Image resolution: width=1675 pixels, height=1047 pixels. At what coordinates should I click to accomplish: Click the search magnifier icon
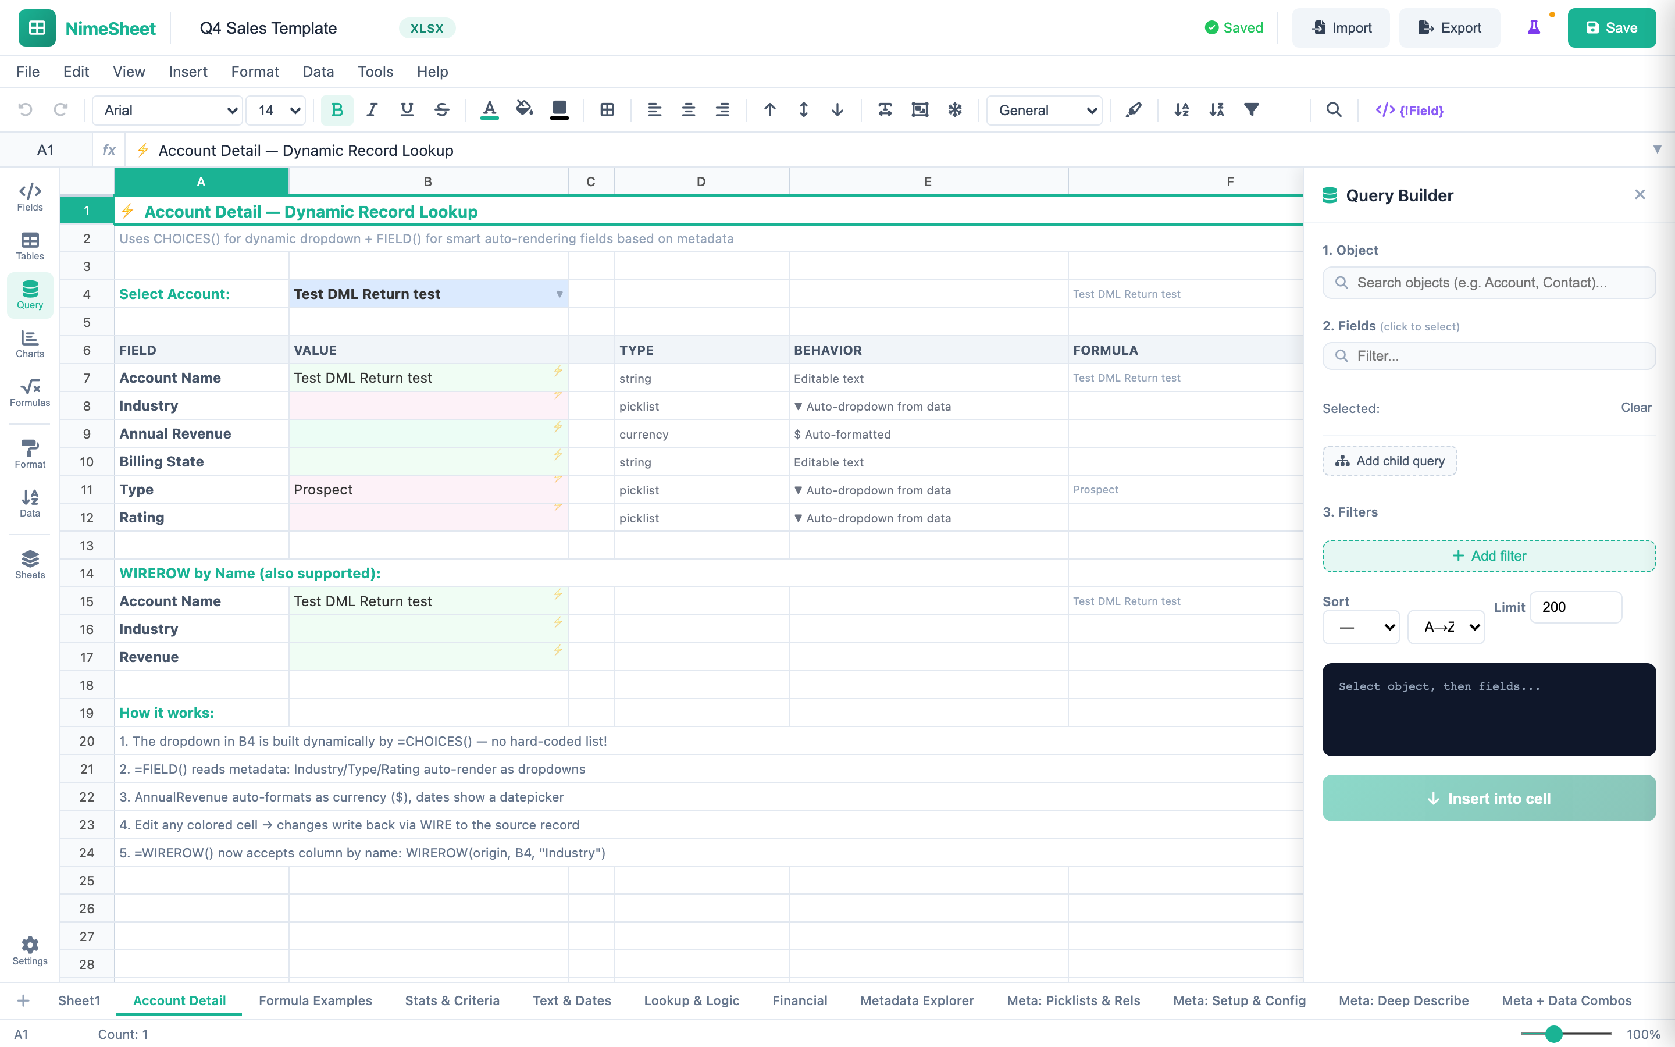tap(1334, 109)
